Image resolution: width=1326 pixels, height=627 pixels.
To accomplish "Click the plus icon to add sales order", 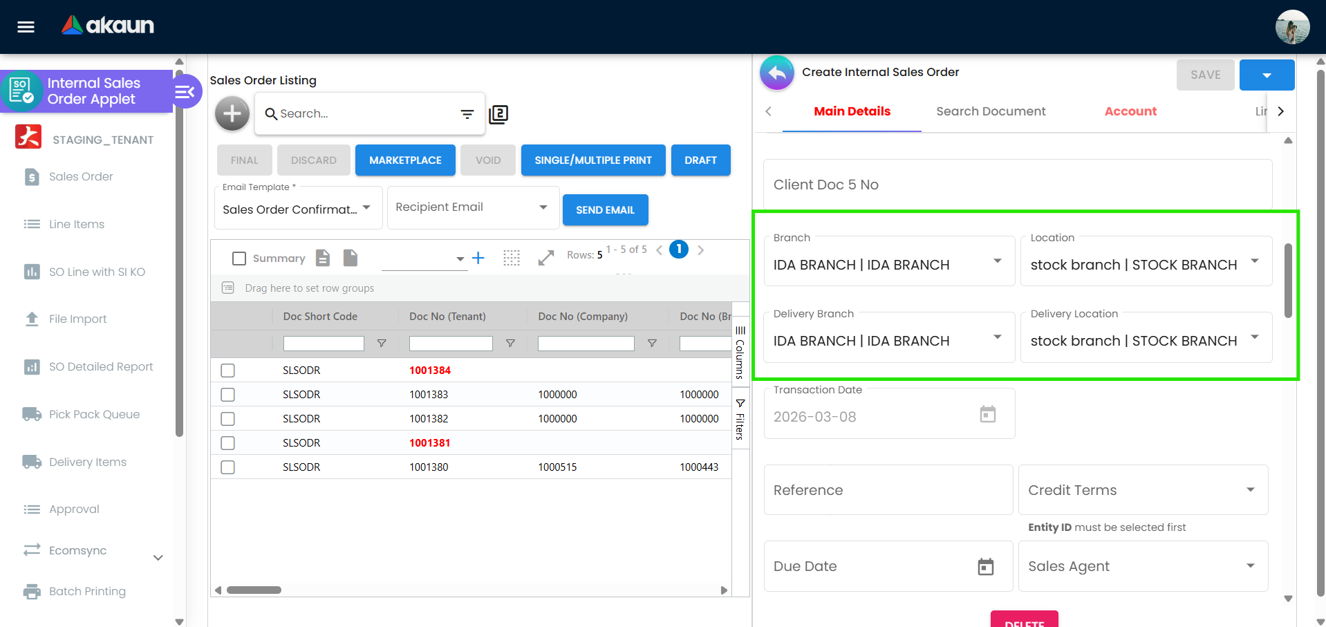I will pyautogui.click(x=232, y=114).
